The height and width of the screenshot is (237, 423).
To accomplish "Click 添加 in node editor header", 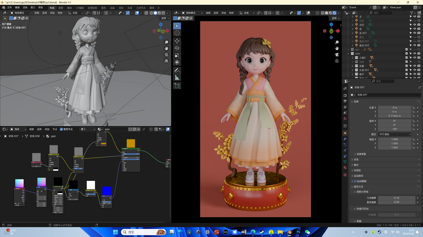I will (47, 129).
